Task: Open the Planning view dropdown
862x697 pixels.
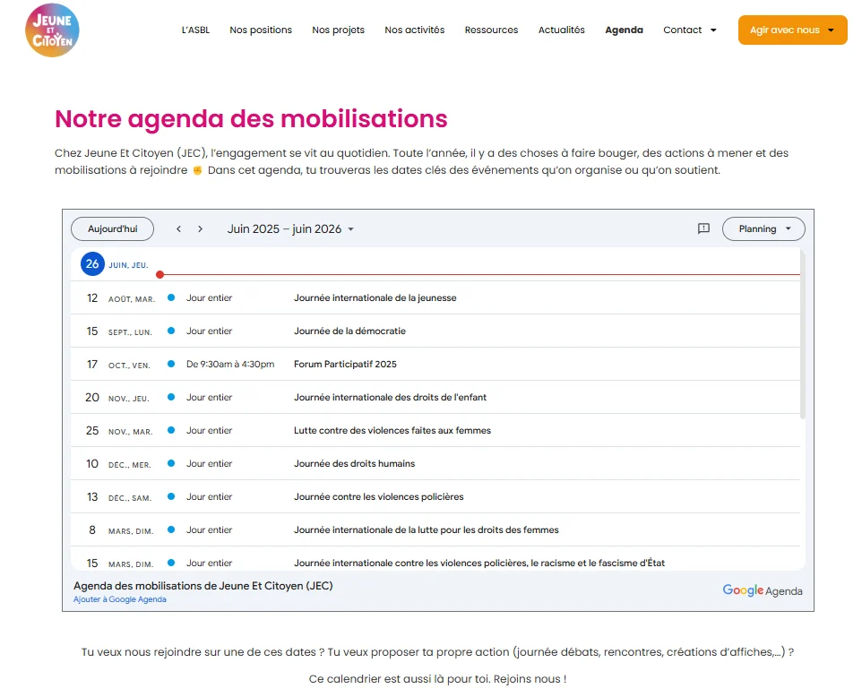Action: tap(763, 228)
